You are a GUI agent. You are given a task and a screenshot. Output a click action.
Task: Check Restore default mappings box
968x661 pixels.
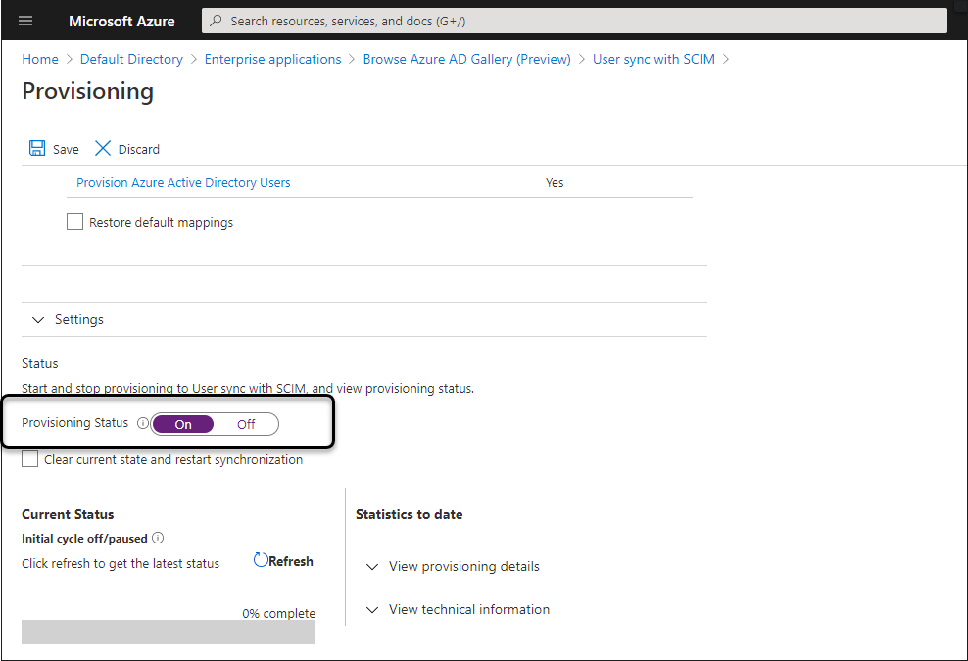point(74,222)
